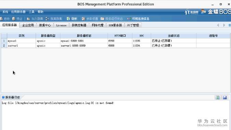Click the tab scroll left arrow
This screenshot has width=231, height=130.
pos(218,25)
